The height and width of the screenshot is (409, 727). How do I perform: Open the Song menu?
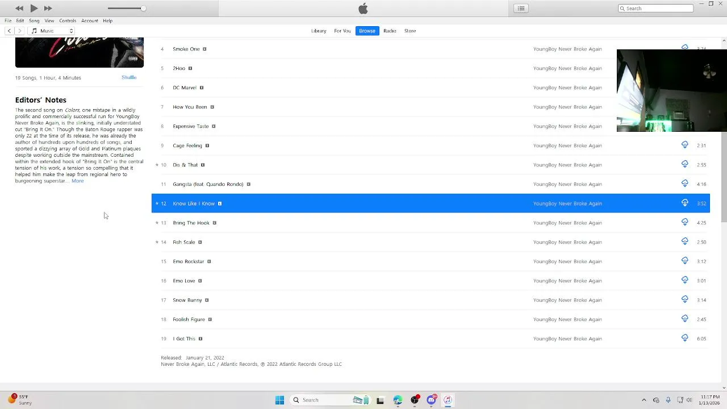(x=34, y=20)
